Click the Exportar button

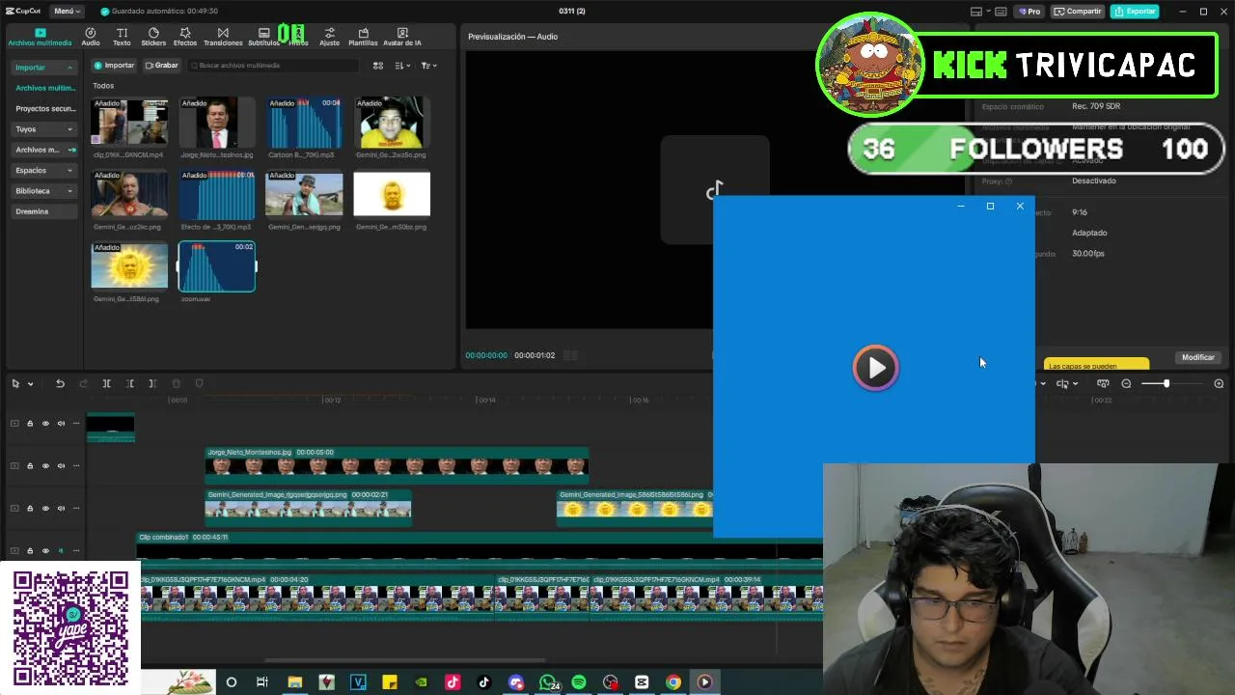pos(1135,12)
